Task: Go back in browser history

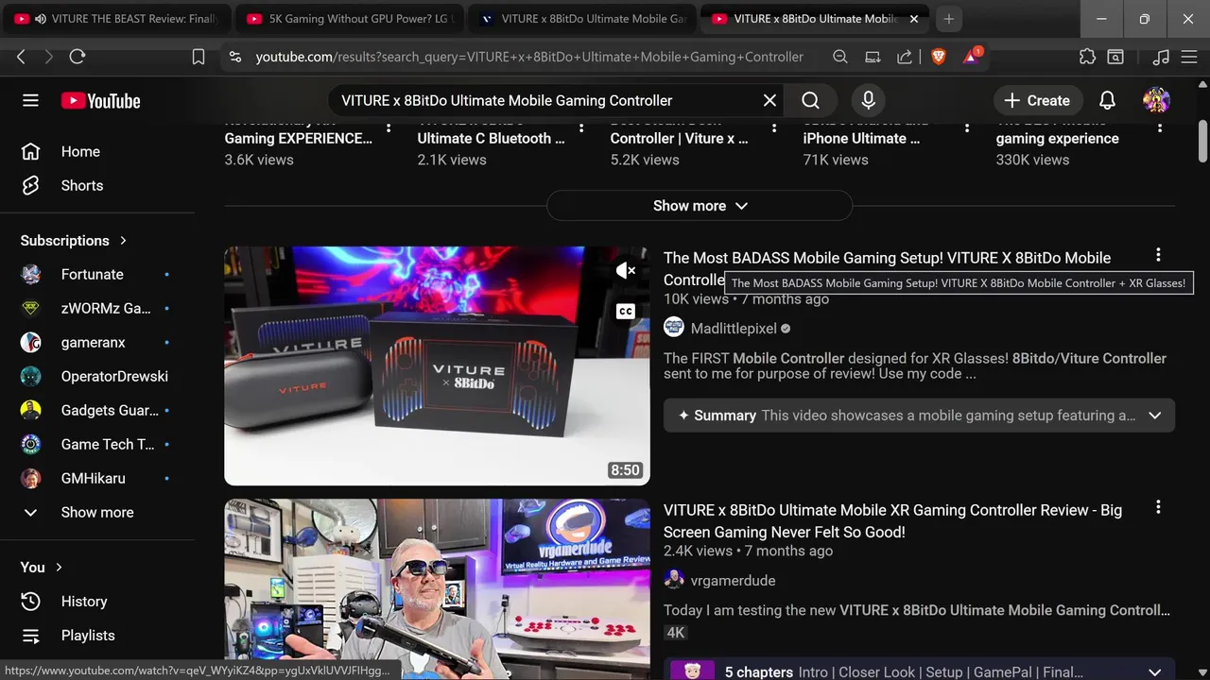Action: point(21,57)
